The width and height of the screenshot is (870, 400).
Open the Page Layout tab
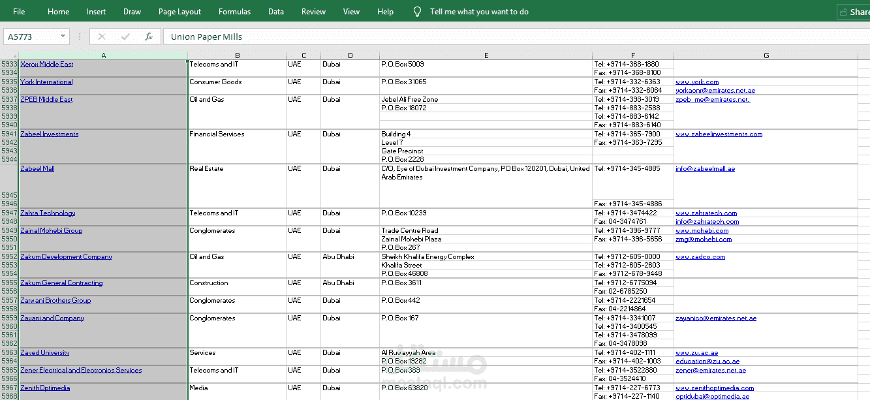click(x=179, y=12)
